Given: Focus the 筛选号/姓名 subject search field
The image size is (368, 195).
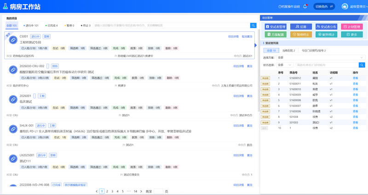Looking at the screenshot, I should coord(327,65).
